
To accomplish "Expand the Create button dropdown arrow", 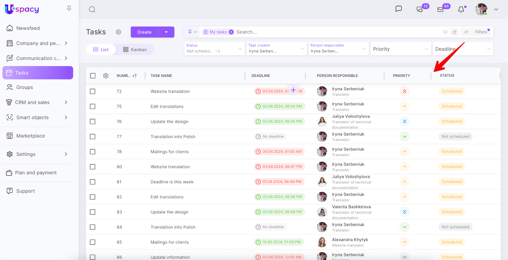I will pos(166,32).
